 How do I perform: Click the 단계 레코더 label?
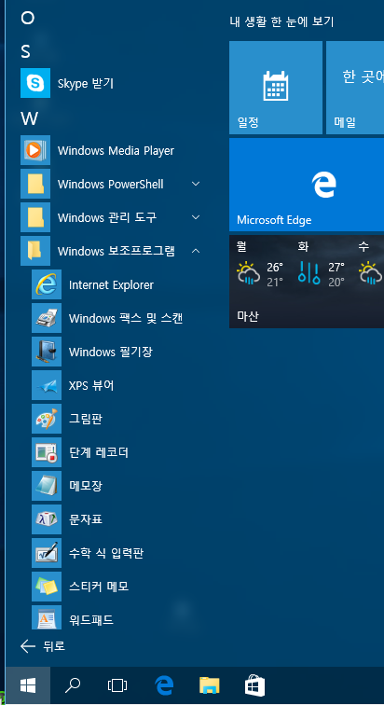pos(99,452)
